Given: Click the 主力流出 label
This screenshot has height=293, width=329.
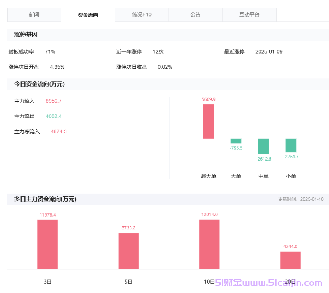Looking at the screenshot, I should pos(24,116).
